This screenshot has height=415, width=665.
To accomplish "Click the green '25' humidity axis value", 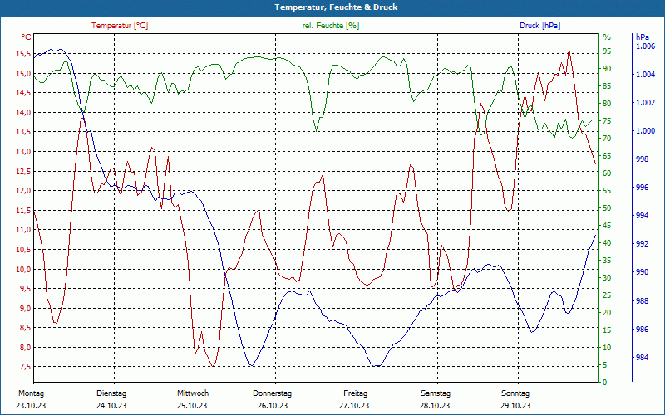I will [x=607, y=295].
